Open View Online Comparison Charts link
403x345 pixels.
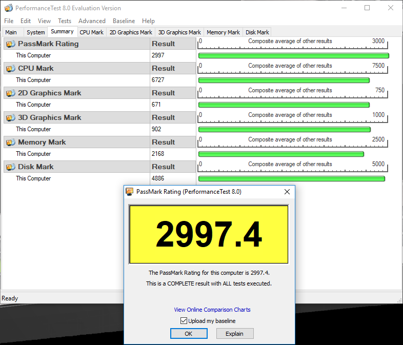(x=212, y=310)
